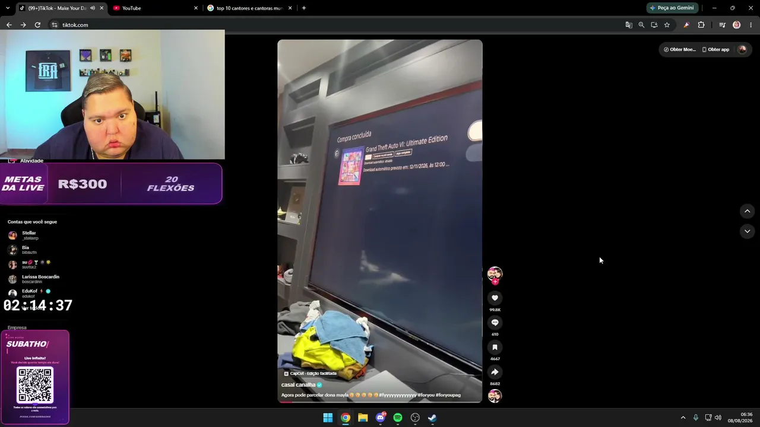Screen dimensions: 760x427
Task: Open the video comments
Action: (495, 323)
